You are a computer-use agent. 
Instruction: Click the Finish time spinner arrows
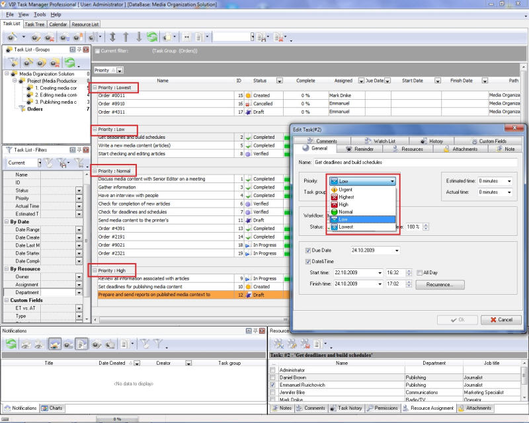tap(409, 284)
